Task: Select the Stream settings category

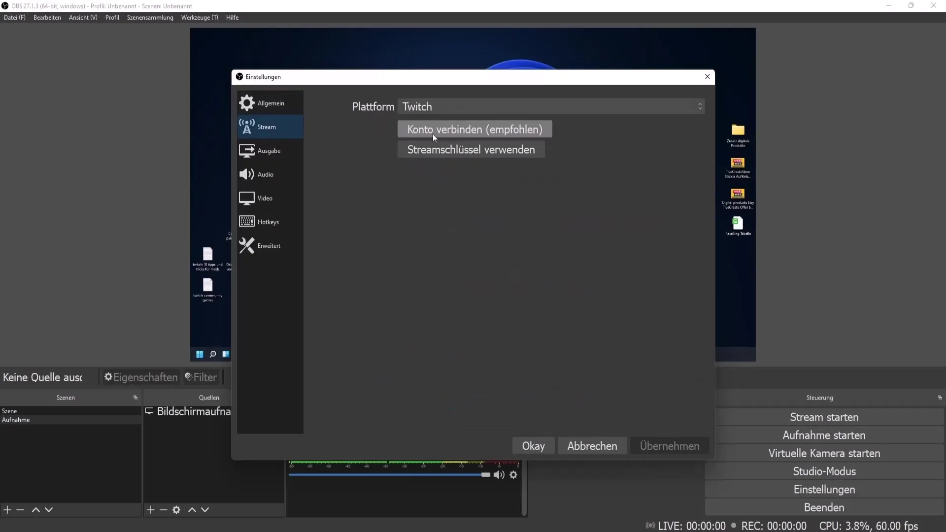Action: pos(270,127)
